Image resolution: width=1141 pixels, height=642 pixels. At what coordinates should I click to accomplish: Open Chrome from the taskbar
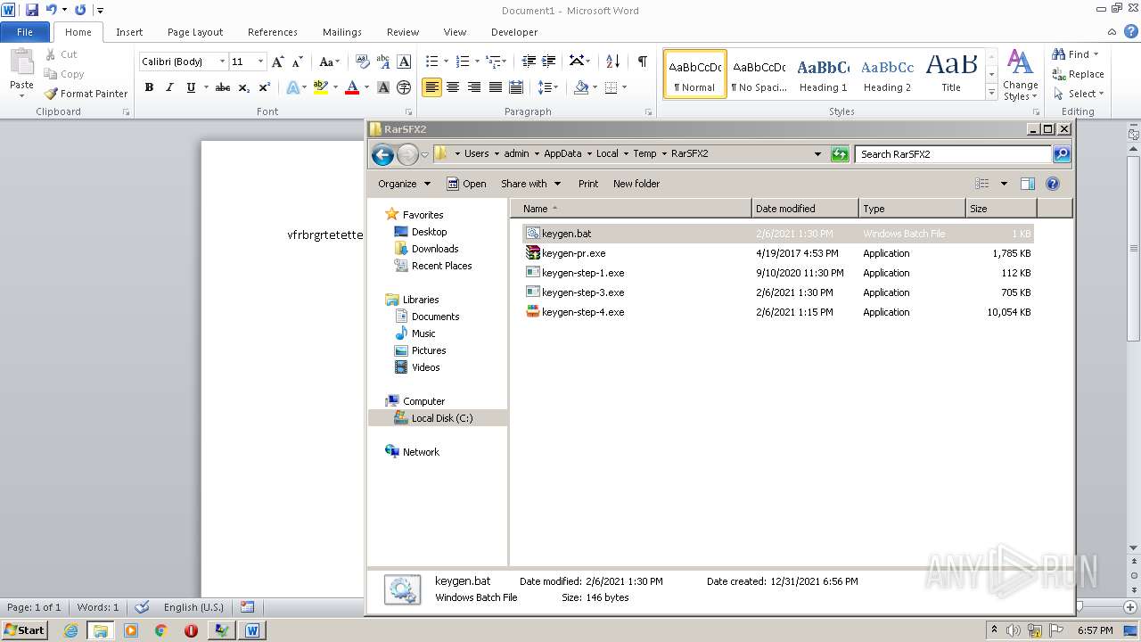click(x=160, y=630)
